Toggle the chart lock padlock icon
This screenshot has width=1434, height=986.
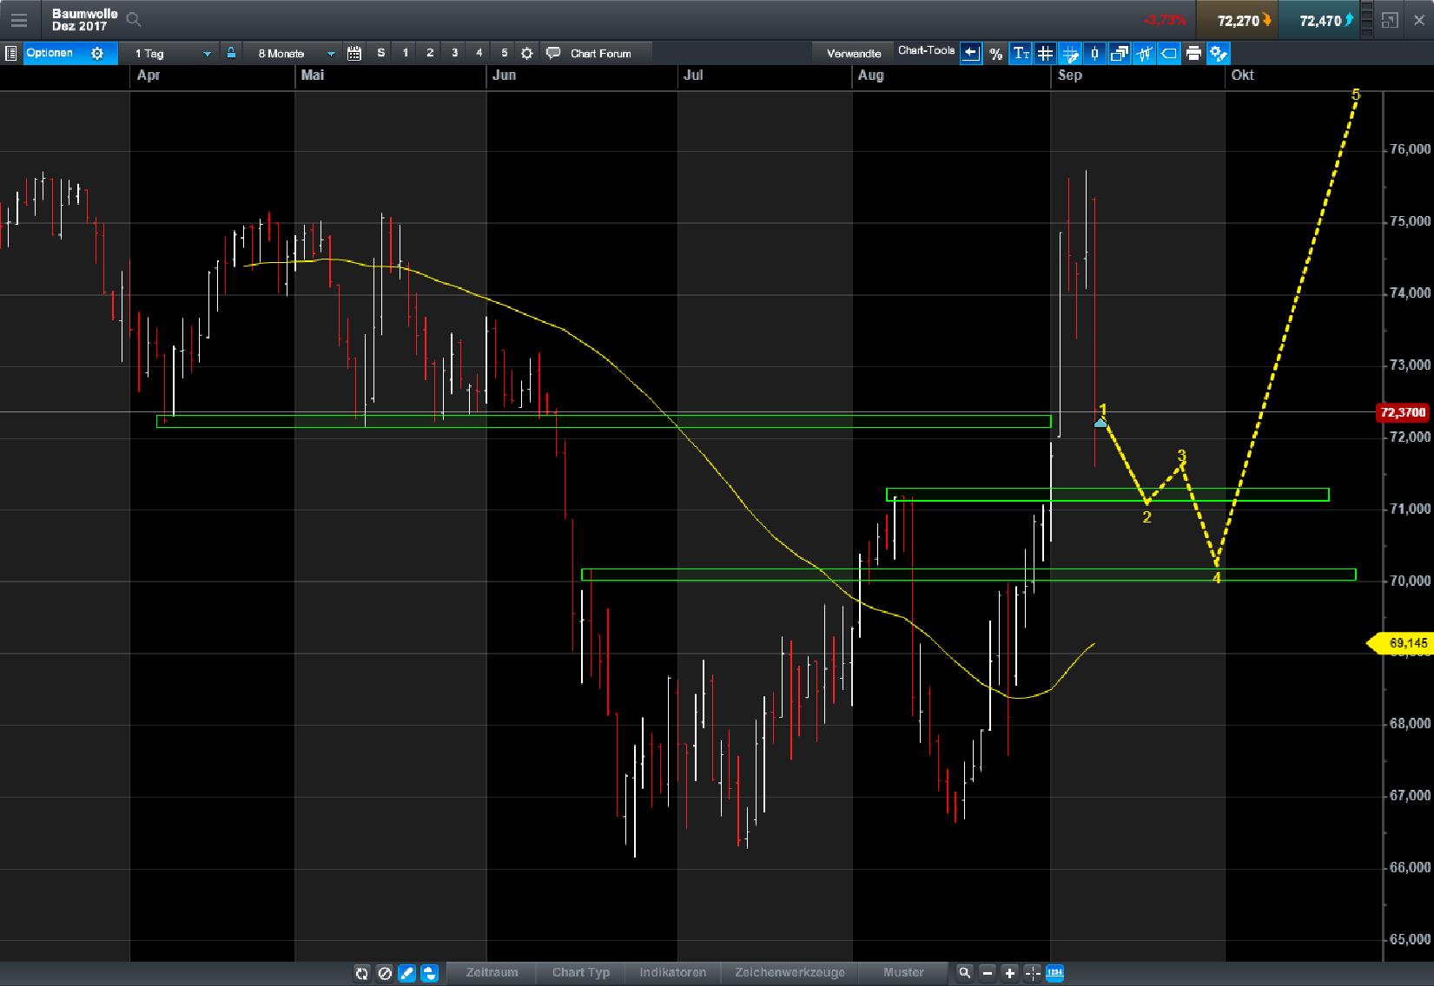(x=230, y=53)
